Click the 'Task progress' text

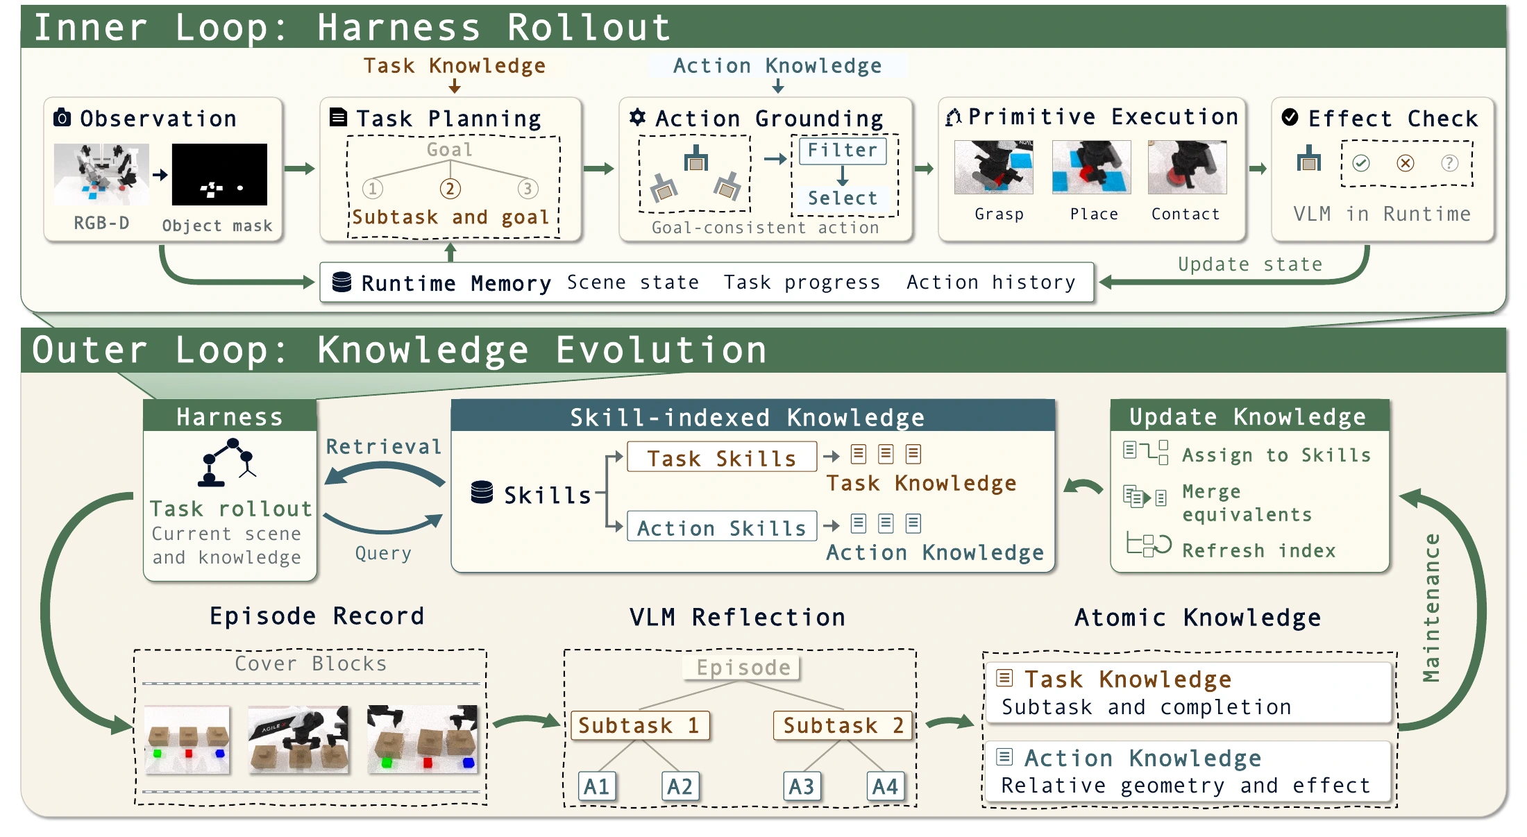pyautogui.click(x=802, y=282)
